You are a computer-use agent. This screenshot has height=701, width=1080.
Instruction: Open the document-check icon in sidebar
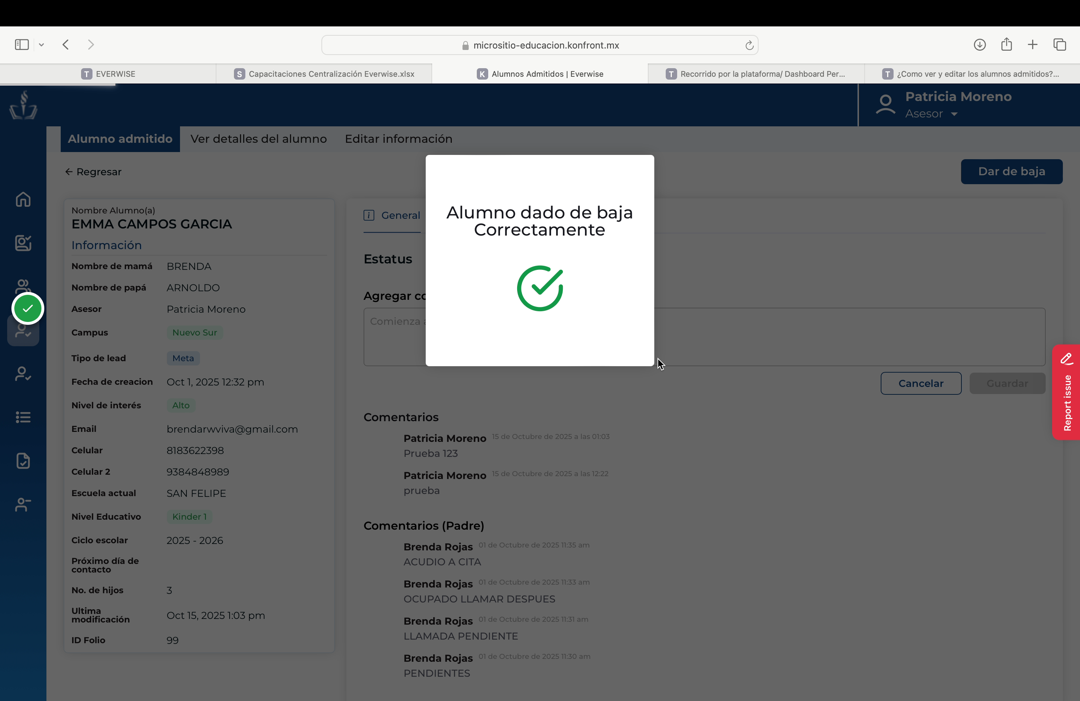coord(23,461)
